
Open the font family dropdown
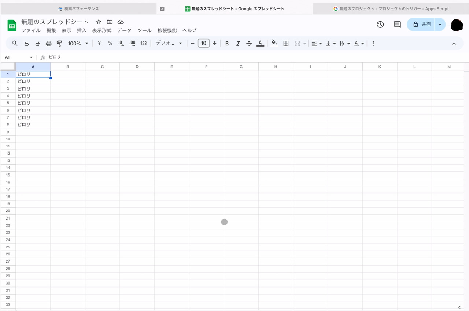click(169, 43)
